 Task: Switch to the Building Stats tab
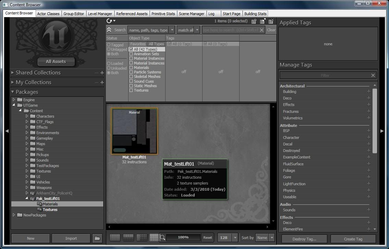(255, 14)
